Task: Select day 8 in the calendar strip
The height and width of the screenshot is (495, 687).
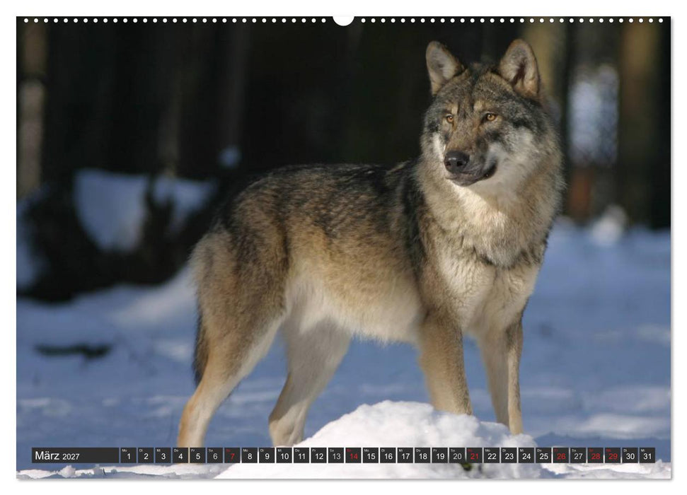Action: [249, 455]
